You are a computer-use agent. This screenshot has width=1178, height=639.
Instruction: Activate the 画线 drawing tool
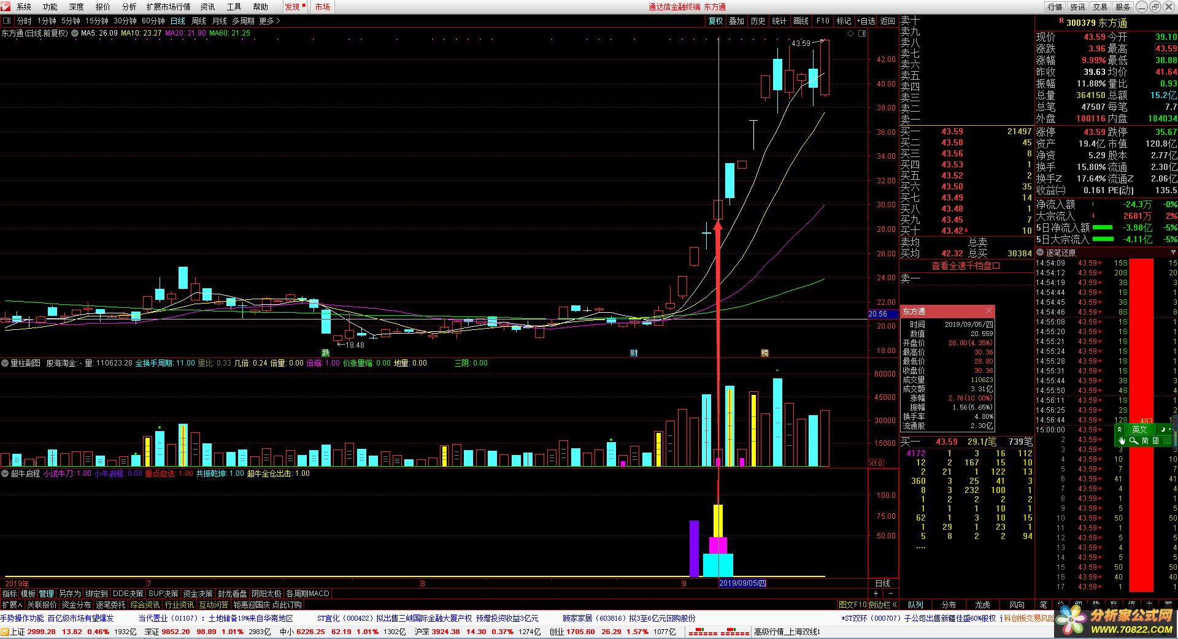coord(801,21)
